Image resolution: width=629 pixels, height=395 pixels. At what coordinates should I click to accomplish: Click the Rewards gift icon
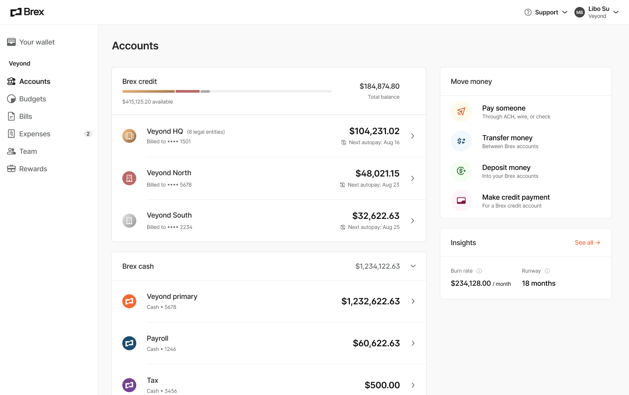[x=11, y=169]
